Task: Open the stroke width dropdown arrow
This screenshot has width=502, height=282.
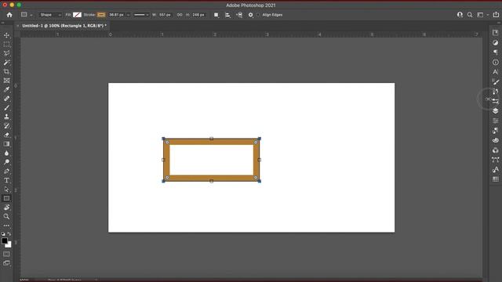Action: point(128,15)
